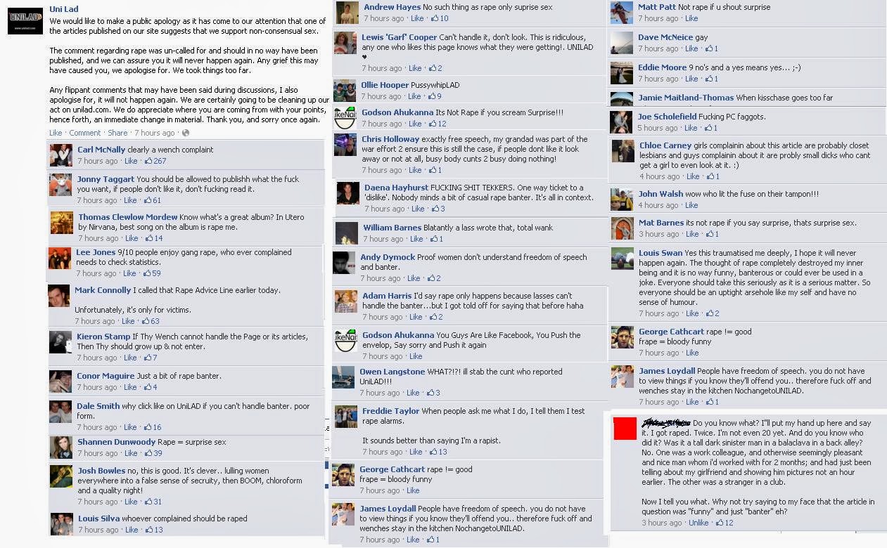This screenshot has height=548, width=887.
Task: Like Matt Patt's comment
Action: click(691, 19)
